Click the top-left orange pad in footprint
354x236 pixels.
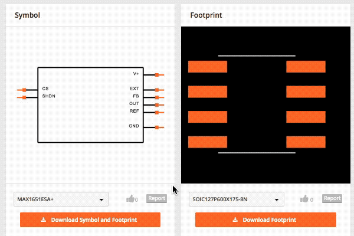pos(207,67)
